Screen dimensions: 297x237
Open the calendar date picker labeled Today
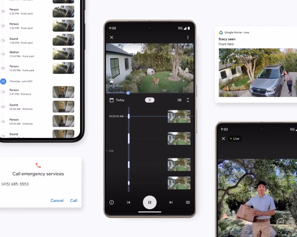click(117, 100)
